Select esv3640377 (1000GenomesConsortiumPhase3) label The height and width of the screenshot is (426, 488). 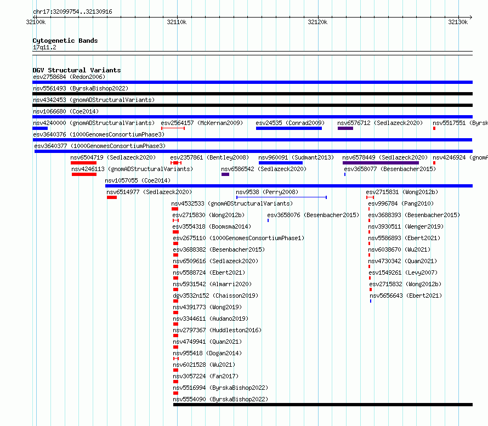pyautogui.click(x=100, y=146)
